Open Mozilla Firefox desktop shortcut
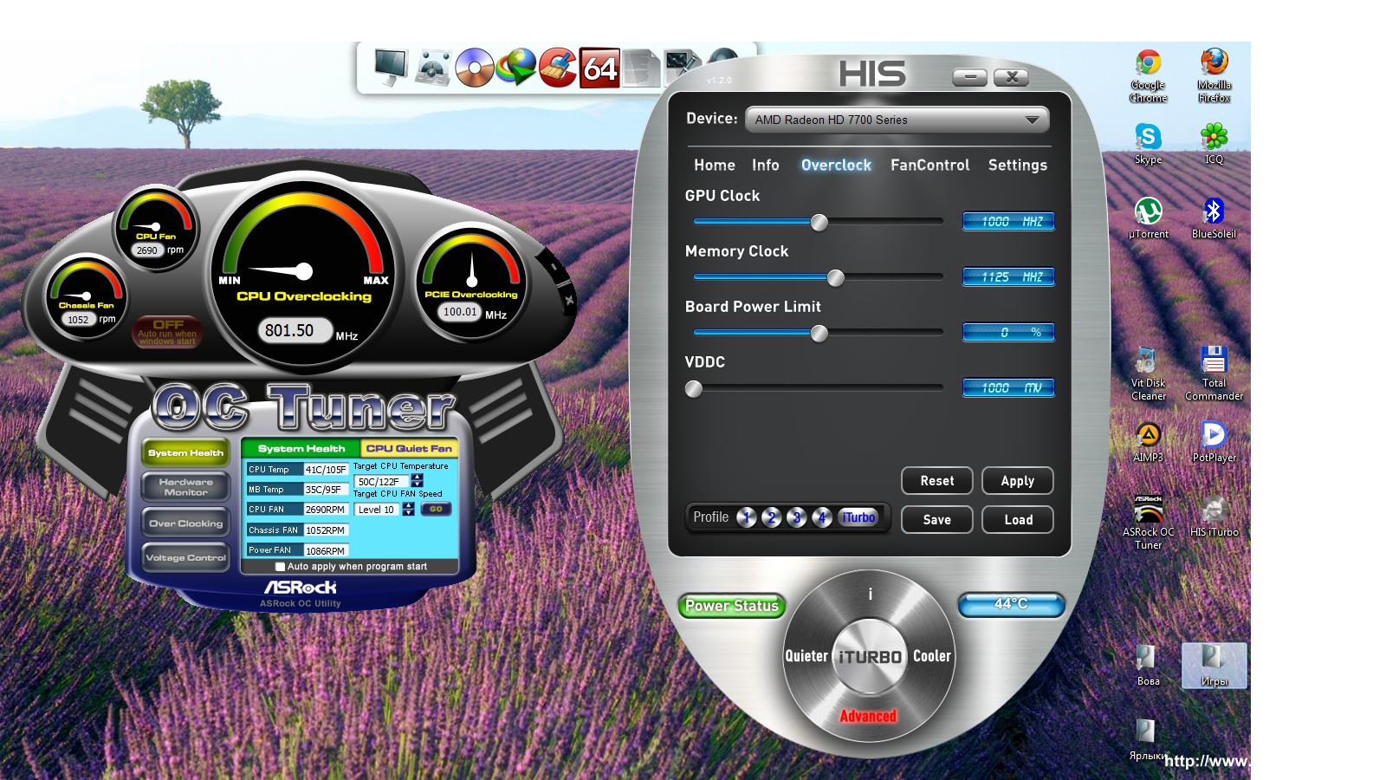The image size is (1386, 780). [1214, 76]
